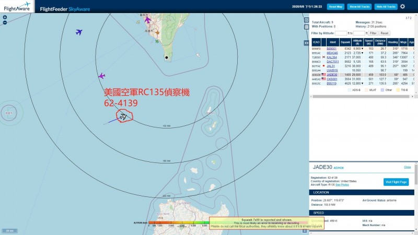Click the Visit Flight Page button

pos(396,182)
